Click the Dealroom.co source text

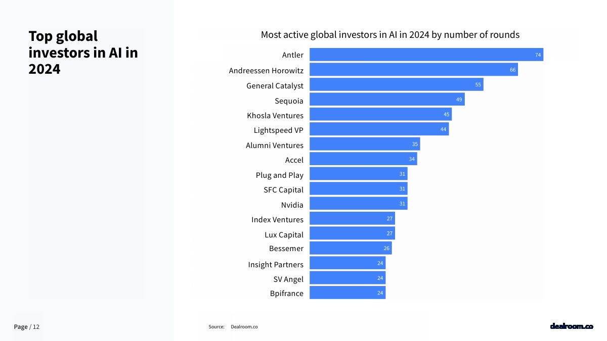pos(244,327)
